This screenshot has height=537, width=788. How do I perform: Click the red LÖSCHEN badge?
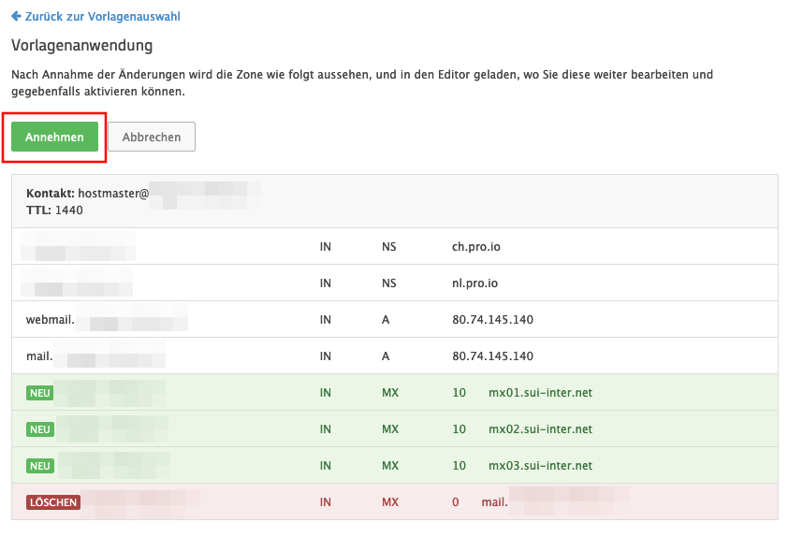click(x=52, y=502)
